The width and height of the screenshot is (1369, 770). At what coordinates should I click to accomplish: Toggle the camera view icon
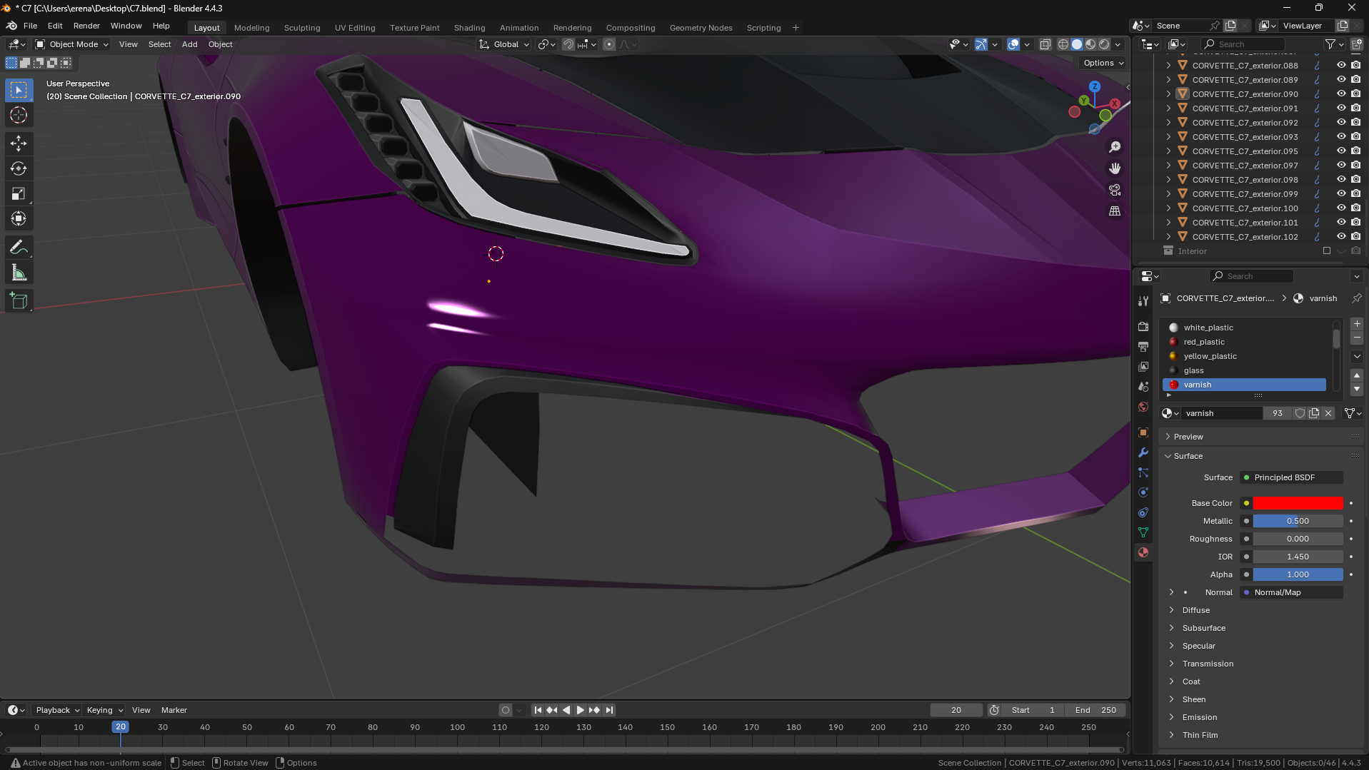pyautogui.click(x=1115, y=190)
